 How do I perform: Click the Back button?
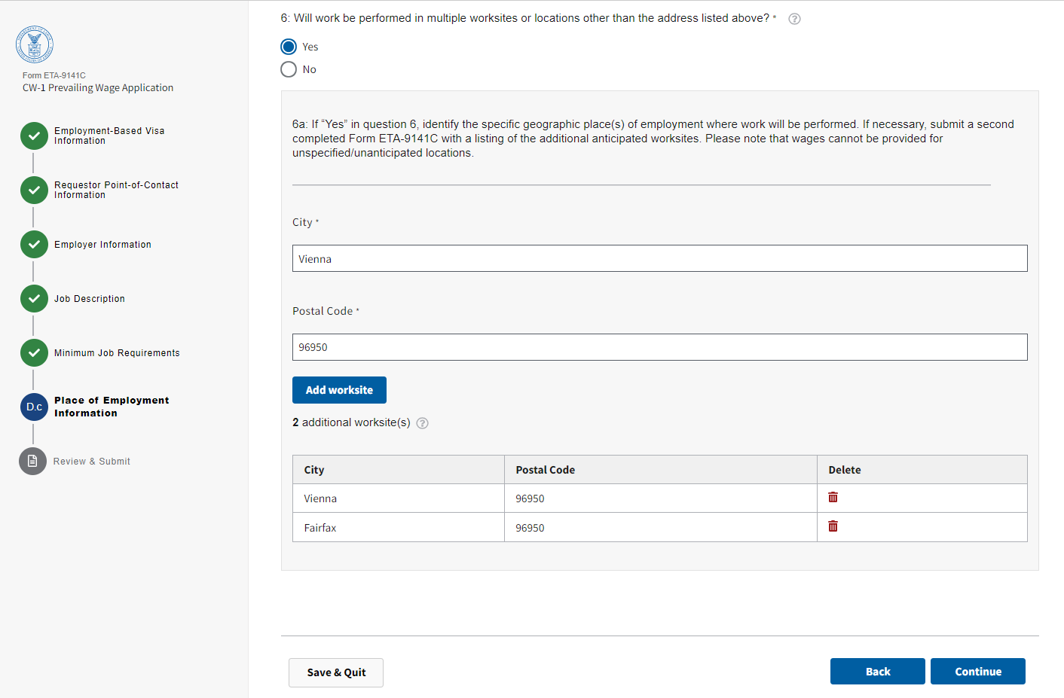tap(877, 672)
